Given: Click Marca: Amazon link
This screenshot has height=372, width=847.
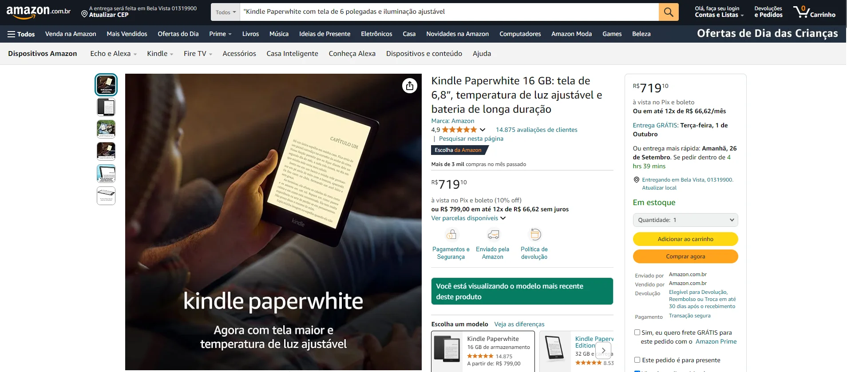Looking at the screenshot, I should point(453,121).
